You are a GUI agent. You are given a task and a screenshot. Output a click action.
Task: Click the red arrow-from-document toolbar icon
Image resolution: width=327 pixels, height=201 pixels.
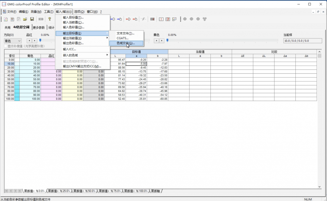(135, 19)
